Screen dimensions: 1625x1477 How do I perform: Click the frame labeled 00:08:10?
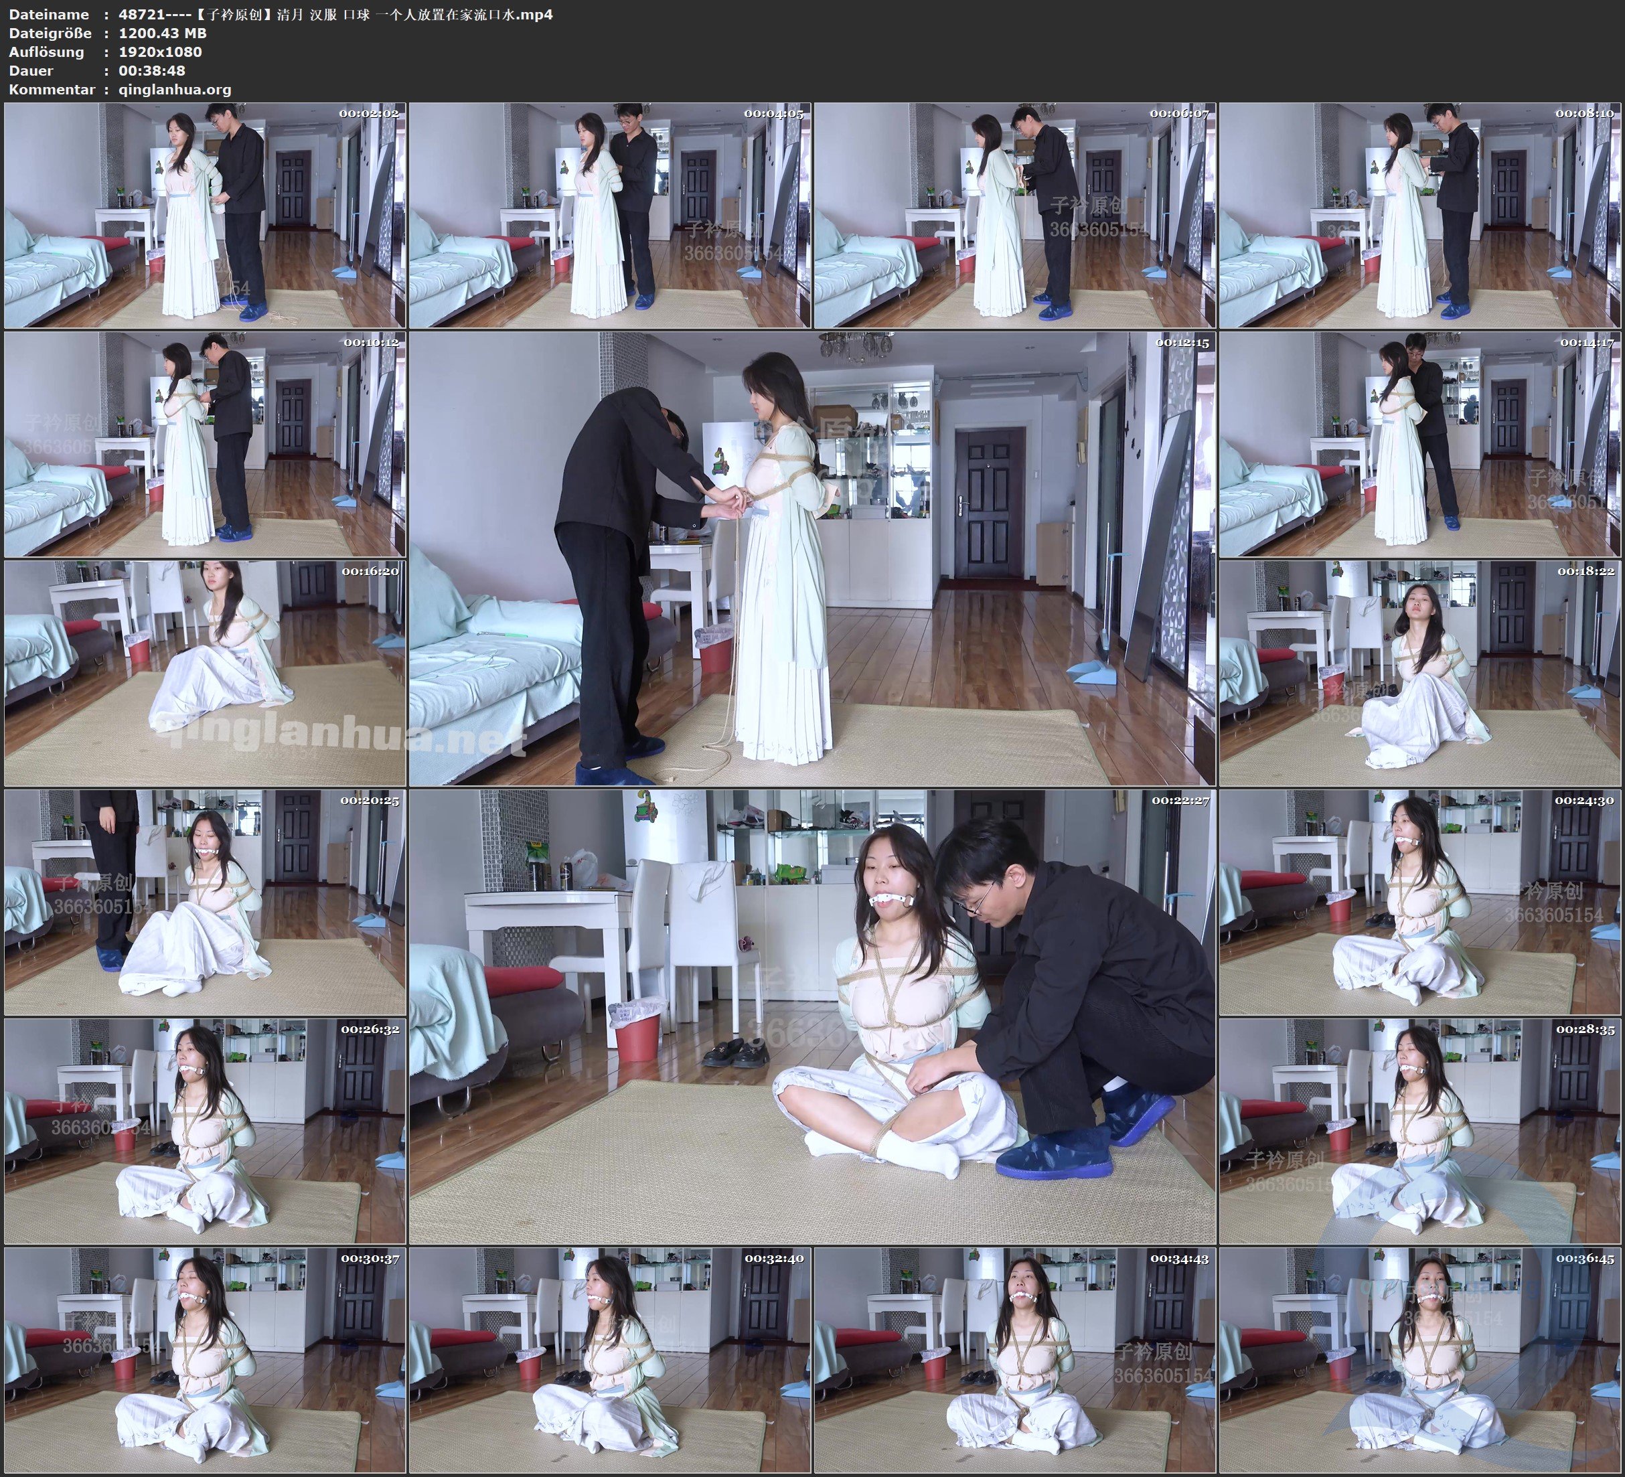pyautogui.click(x=1420, y=216)
